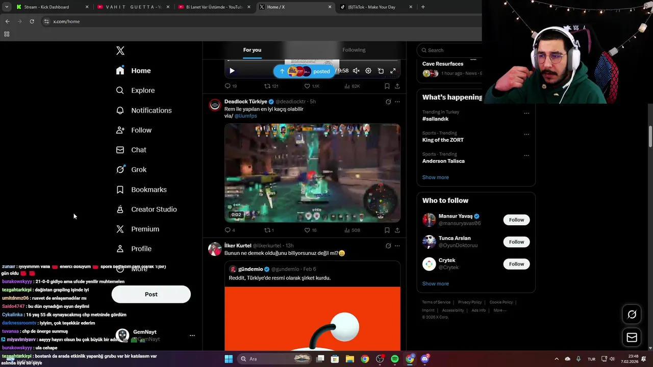Open the Bi Lanet Var Üstümde YouTube tab

click(214, 7)
